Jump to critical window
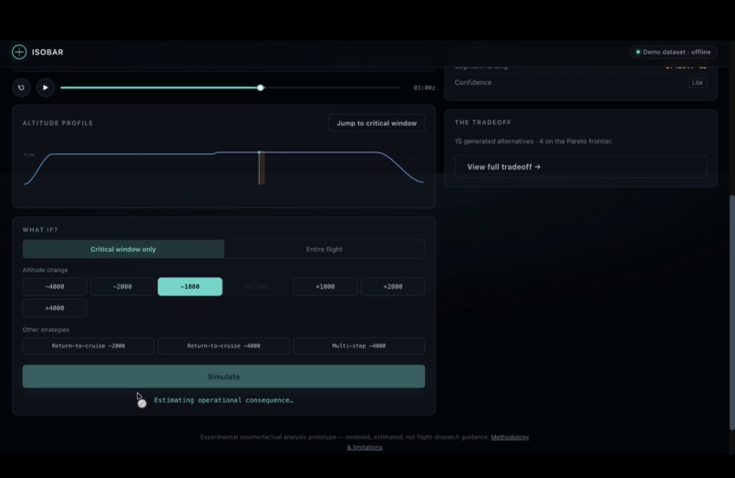This screenshot has width=735, height=478. pyautogui.click(x=377, y=123)
